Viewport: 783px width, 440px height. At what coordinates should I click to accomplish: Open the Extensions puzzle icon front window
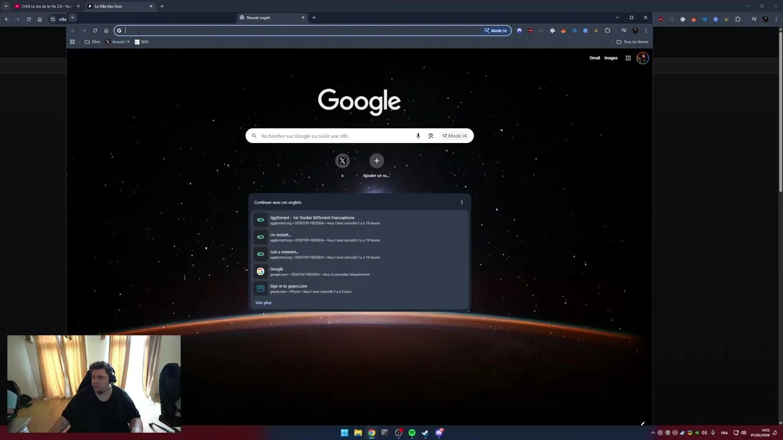pyautogui.click(x=607, y=31)
